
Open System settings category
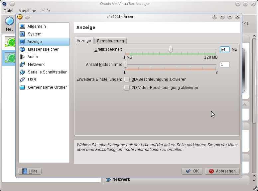[x=44, y=34]
